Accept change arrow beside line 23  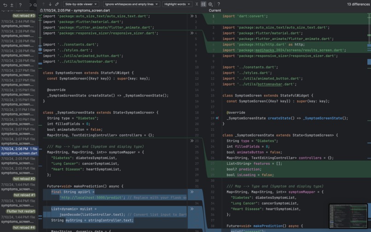(192, 141)
